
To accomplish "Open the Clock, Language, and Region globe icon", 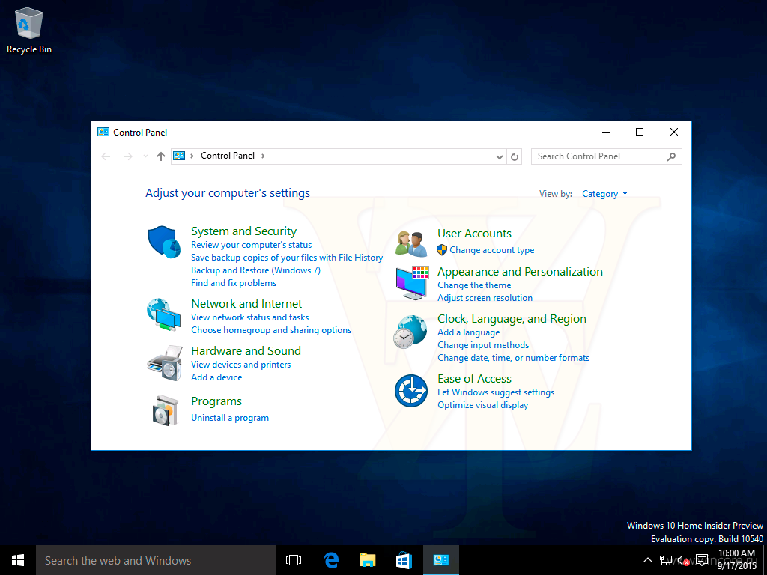I will (x=410, y=332).
